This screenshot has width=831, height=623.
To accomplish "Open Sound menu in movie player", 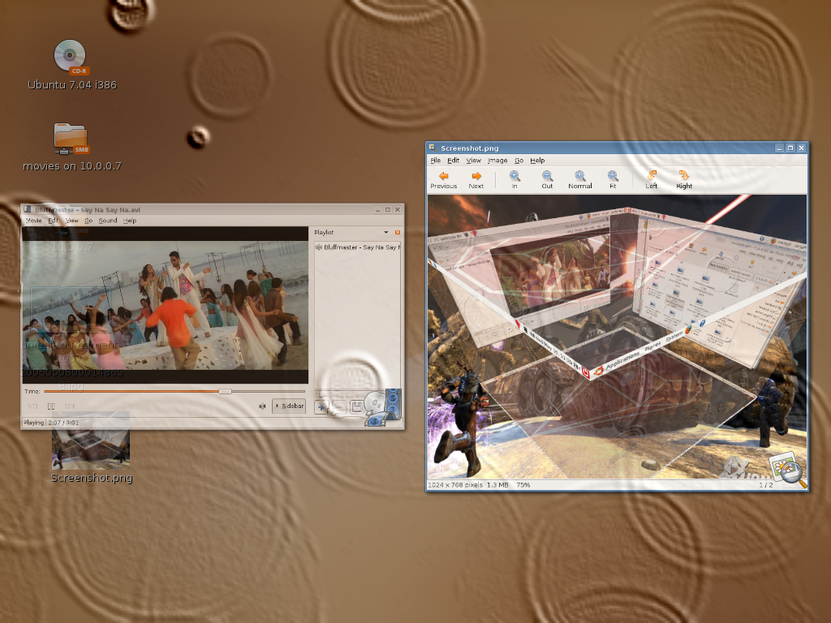I will pos(108,221).
